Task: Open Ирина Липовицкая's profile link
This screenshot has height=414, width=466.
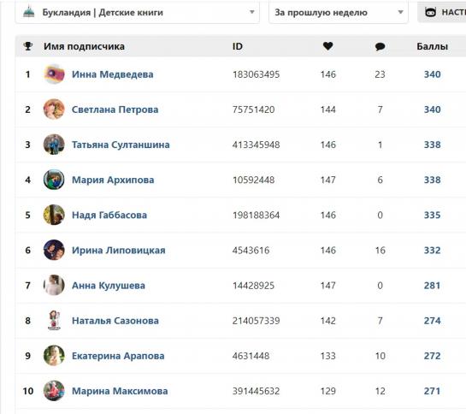Action: [119, 250]
